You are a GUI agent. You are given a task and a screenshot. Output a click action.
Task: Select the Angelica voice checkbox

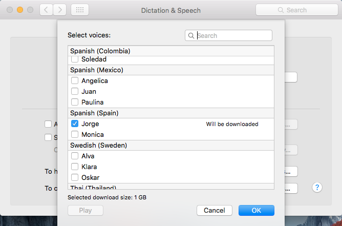(x=75, y=80)
